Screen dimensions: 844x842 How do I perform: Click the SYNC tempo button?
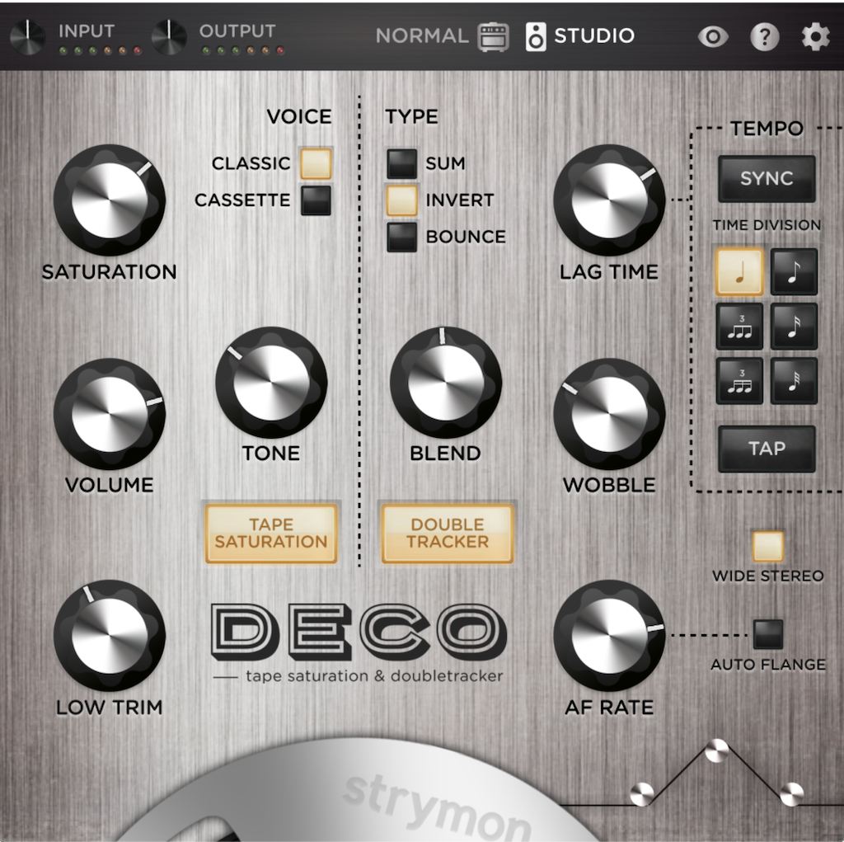point(767,178)
